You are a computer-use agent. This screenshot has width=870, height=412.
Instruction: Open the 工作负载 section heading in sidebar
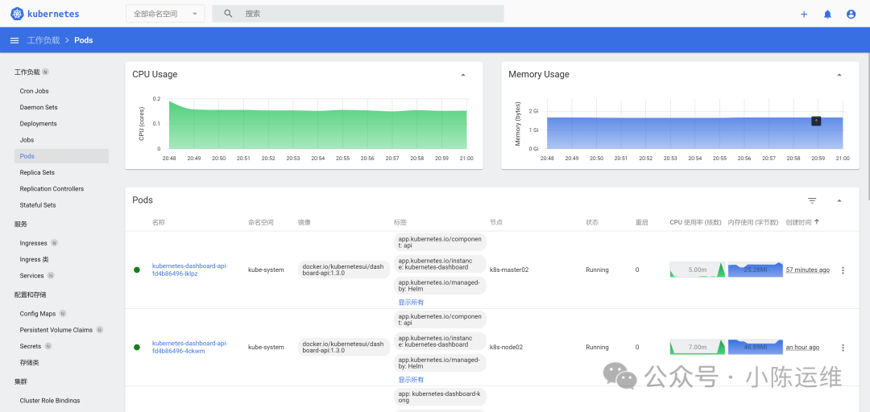[x=27, y=72]
